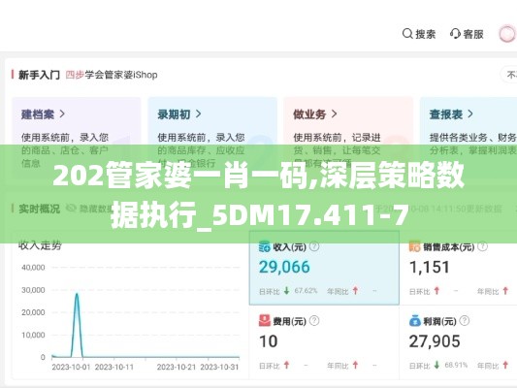Image resolution: width=517 pixels, height=388 pixels.
Task: Click the 收入 年同比 red up arrow
Action: click(x=355, y=291)
